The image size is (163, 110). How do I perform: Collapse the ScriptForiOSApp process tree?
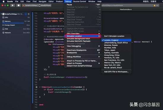click(1, 14)
